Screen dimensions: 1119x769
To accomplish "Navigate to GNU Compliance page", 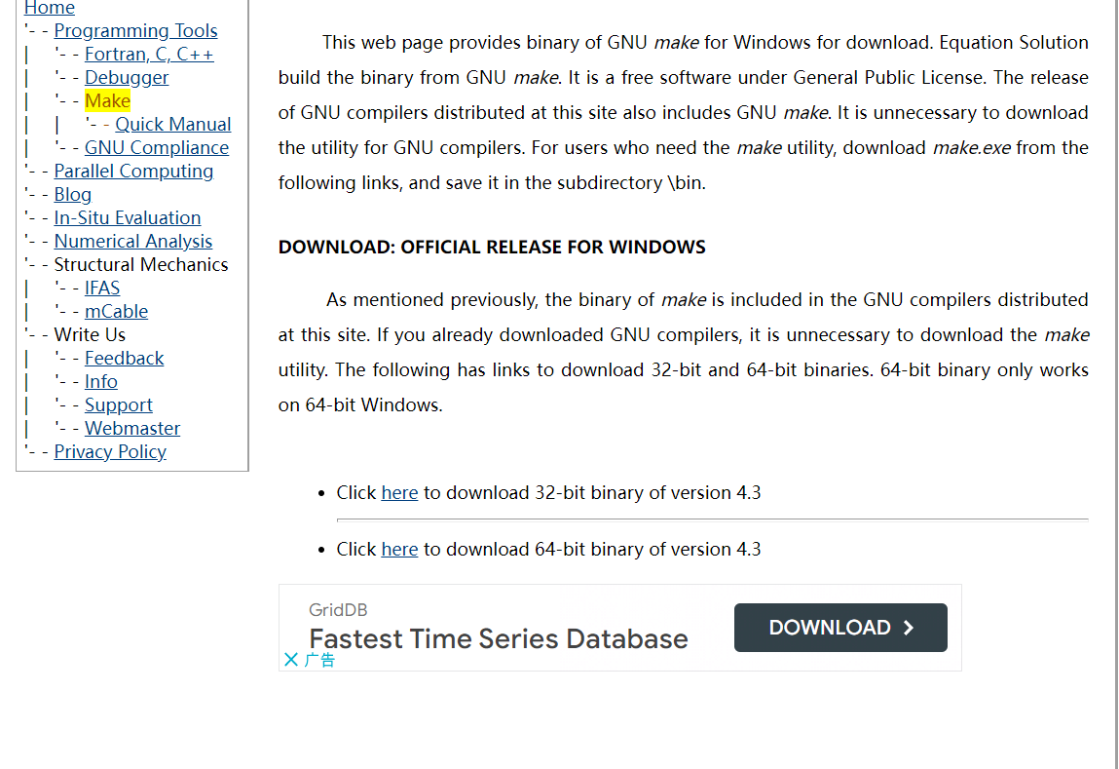I will click(x=157, y=148).
